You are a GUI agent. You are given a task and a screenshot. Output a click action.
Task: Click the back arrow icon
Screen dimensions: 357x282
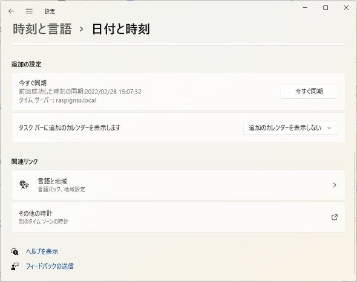click(11, 11)
